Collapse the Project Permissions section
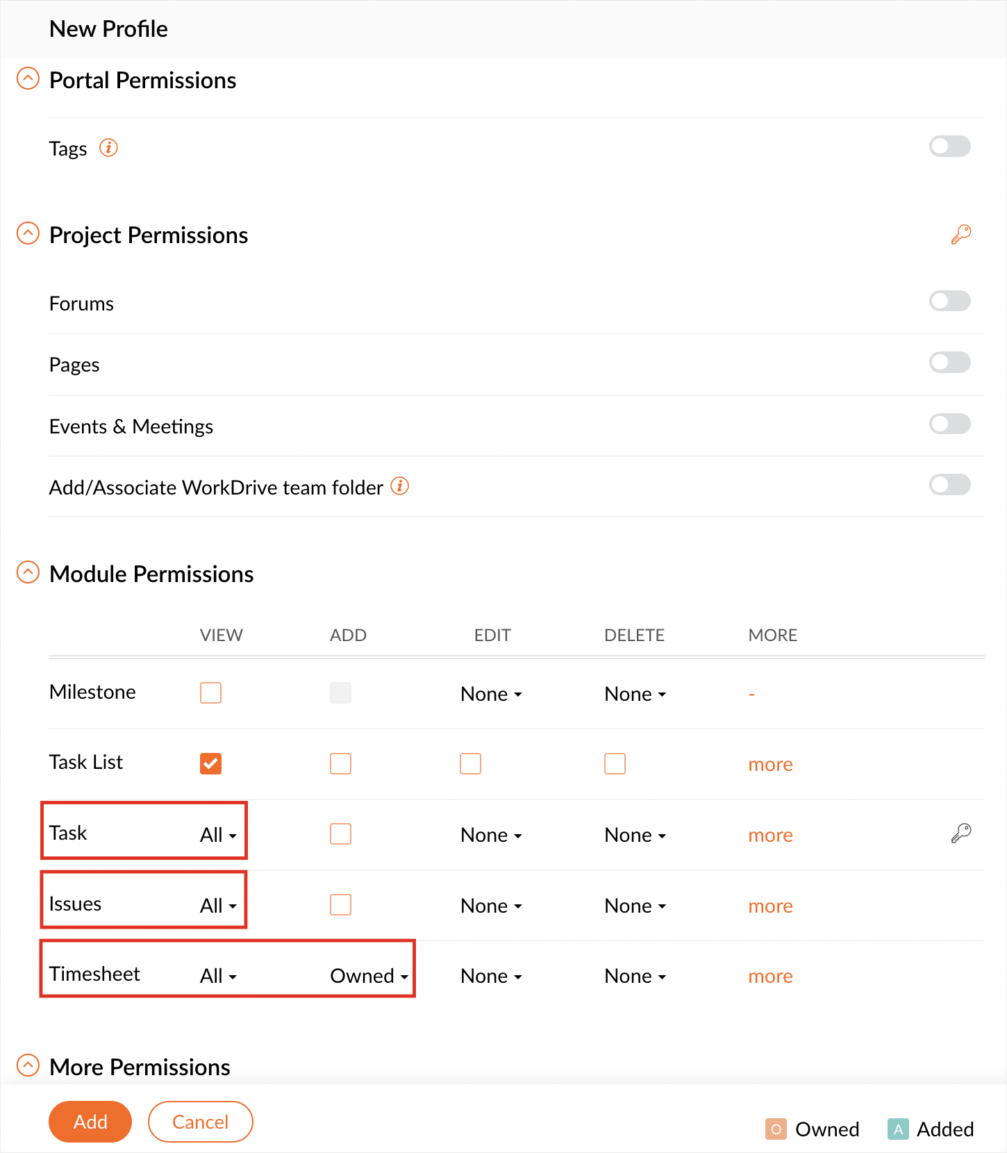Viewport: 1007px width, 1153px height. coord(28,233)
